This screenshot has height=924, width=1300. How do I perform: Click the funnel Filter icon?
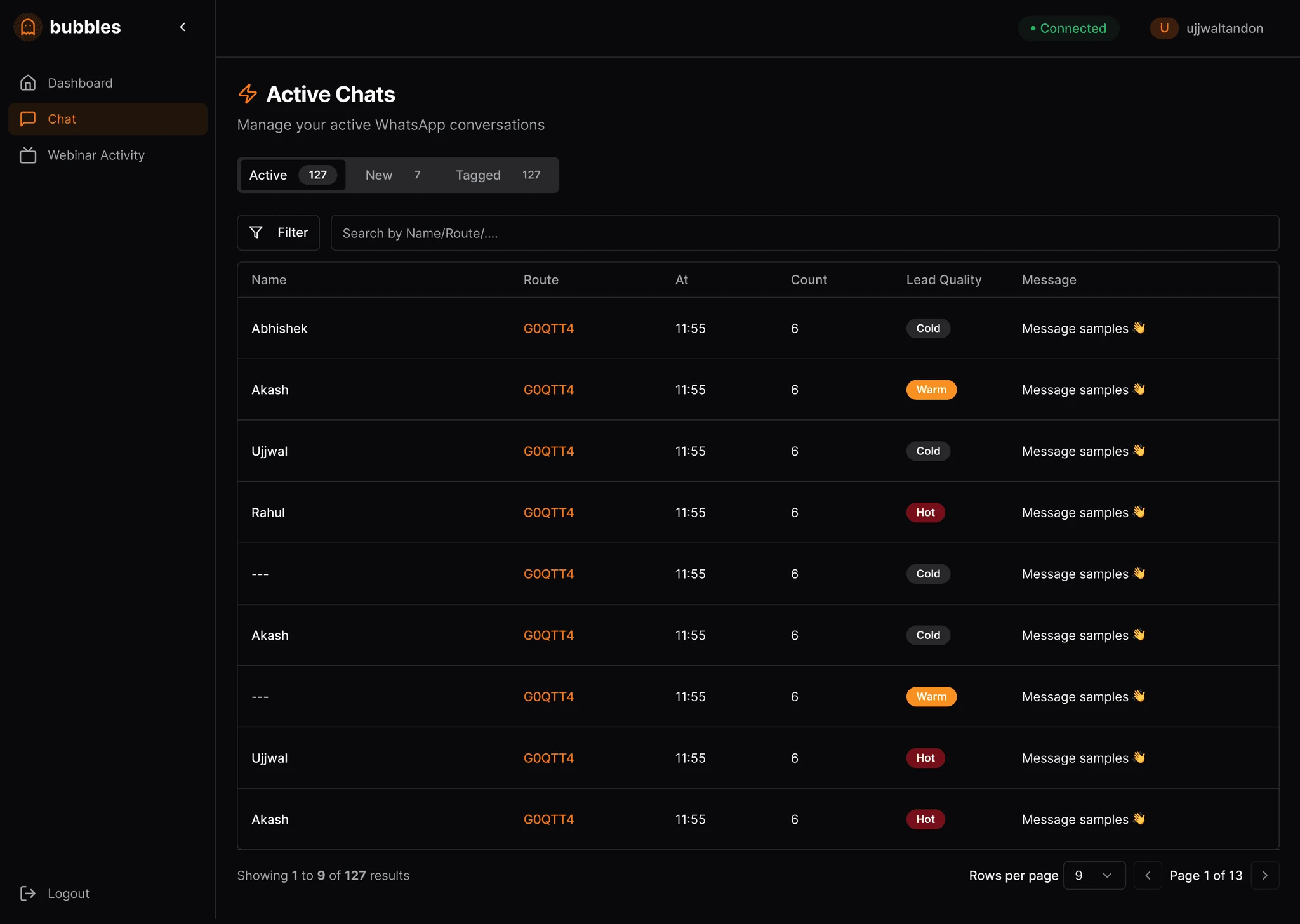(256, 232)
